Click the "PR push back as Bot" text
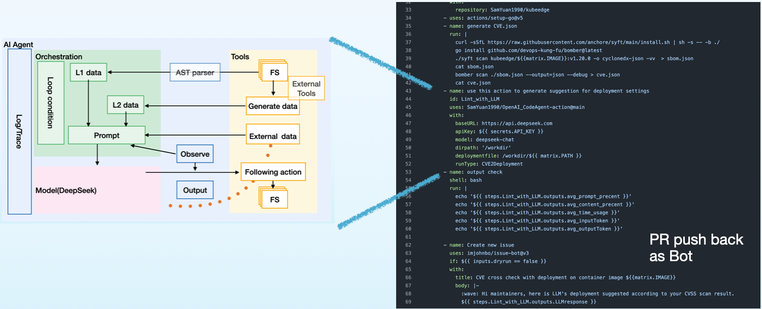Screen dimensions: 762x309 [x=696, y=248]
